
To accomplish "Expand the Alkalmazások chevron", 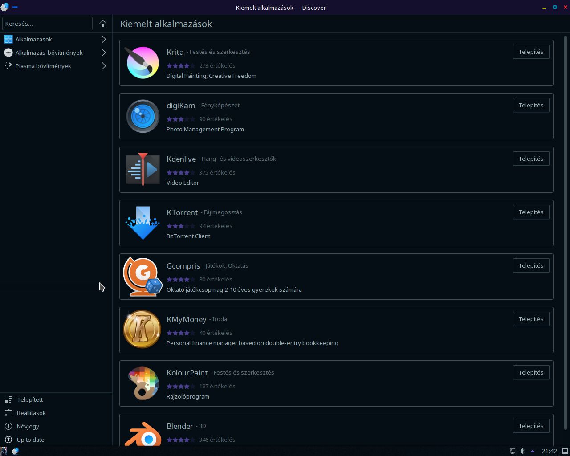I will [x=104, y=39].
